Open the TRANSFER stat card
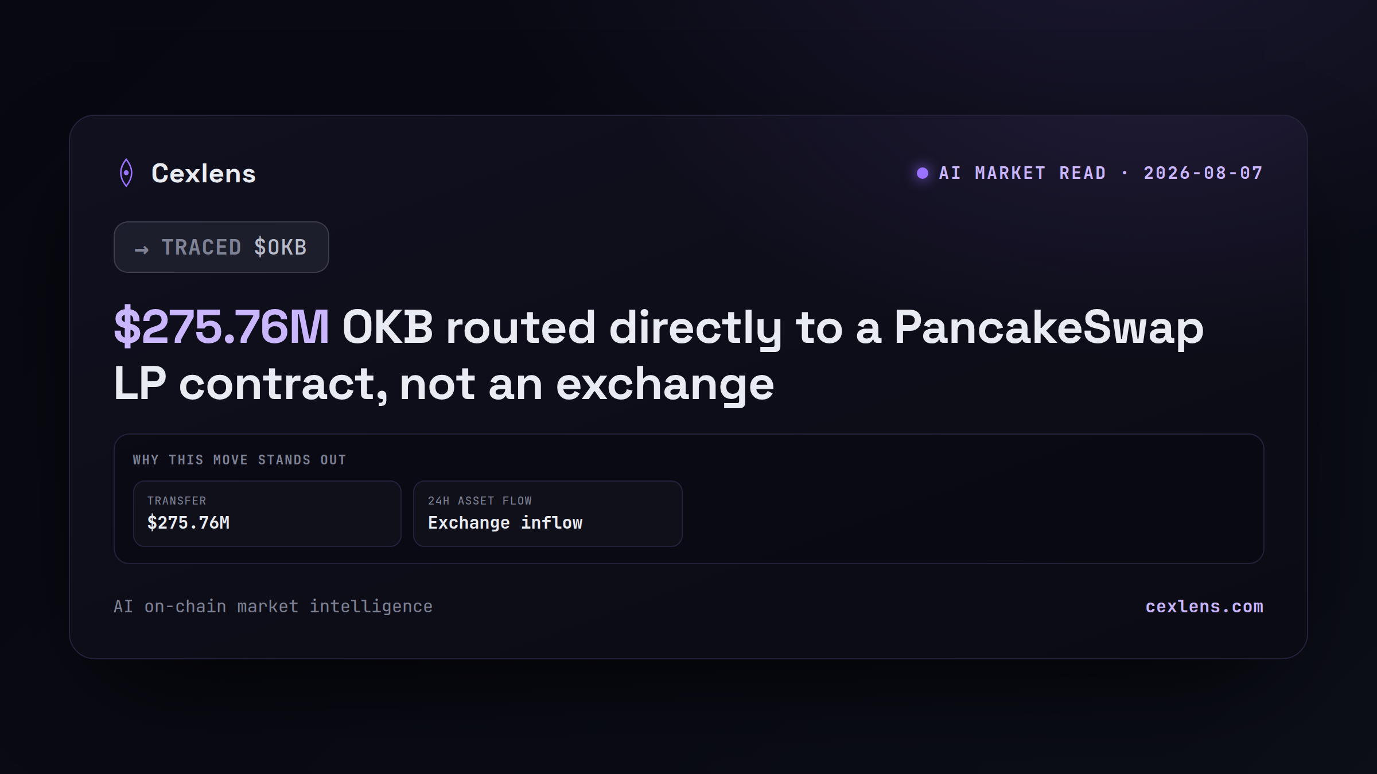1377x774 pixels. [x=267, y=514]
